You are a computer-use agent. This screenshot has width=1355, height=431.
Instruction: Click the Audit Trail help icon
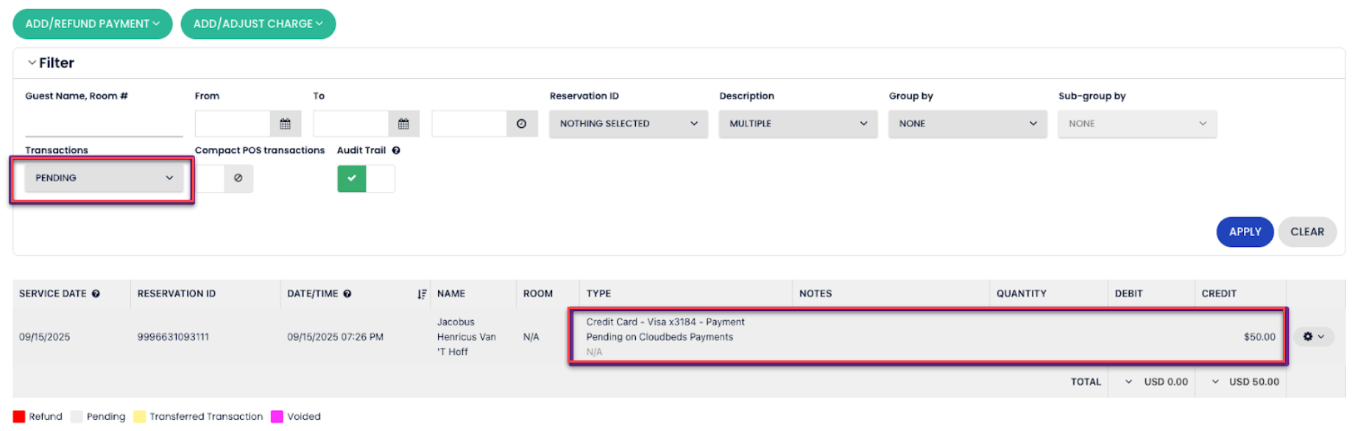coord(396,151)
